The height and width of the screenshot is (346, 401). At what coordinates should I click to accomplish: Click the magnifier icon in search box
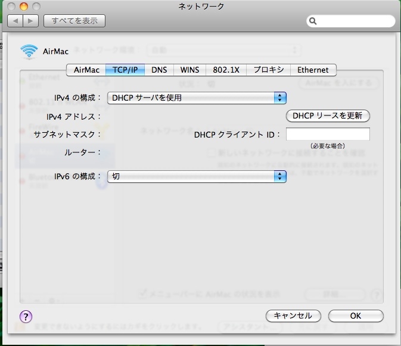pos(313,21)
